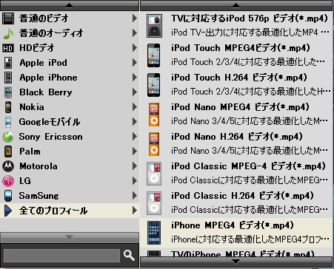Choose iPod Nano H.264 ビデオ profile

coord(237,144)
